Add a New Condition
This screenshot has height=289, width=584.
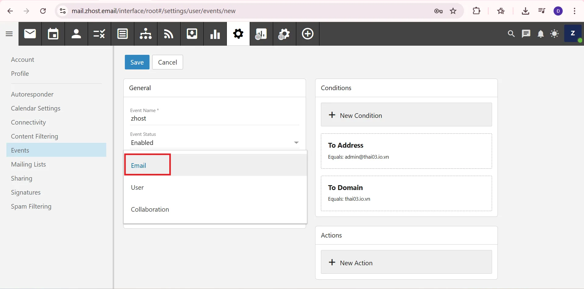click(x=406, y=115)
